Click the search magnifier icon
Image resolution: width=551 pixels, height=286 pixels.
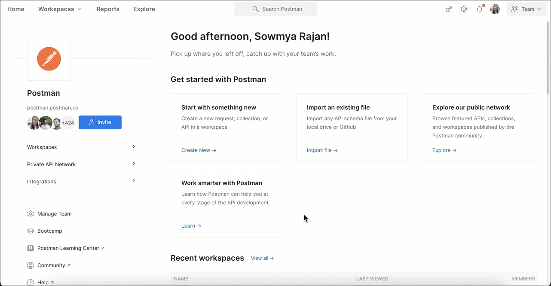click(x=256, y=9)
